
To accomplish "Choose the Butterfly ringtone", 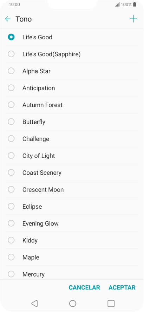I will click(72, 122).
